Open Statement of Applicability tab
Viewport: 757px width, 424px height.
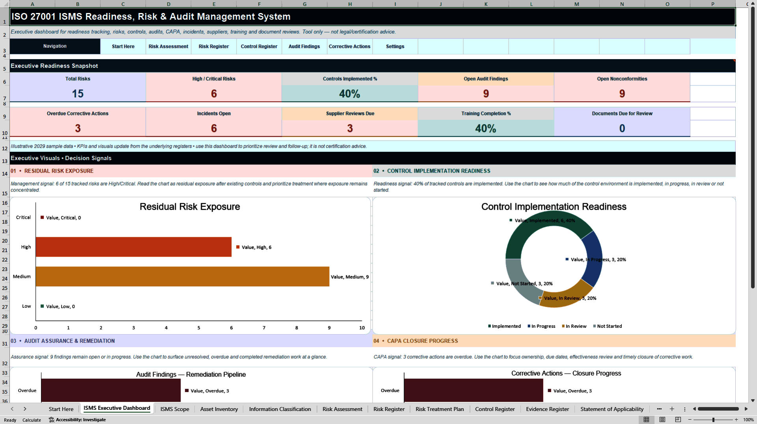612,409
